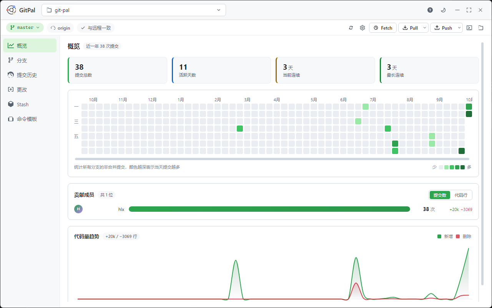The image size is (492, 308).
Task: Click the refresh icon left of settings
Action: tap(351, 28)
